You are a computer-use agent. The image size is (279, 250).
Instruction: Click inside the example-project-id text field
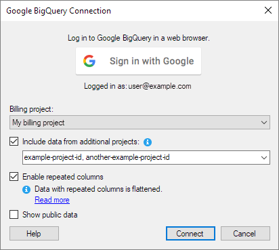141,157
